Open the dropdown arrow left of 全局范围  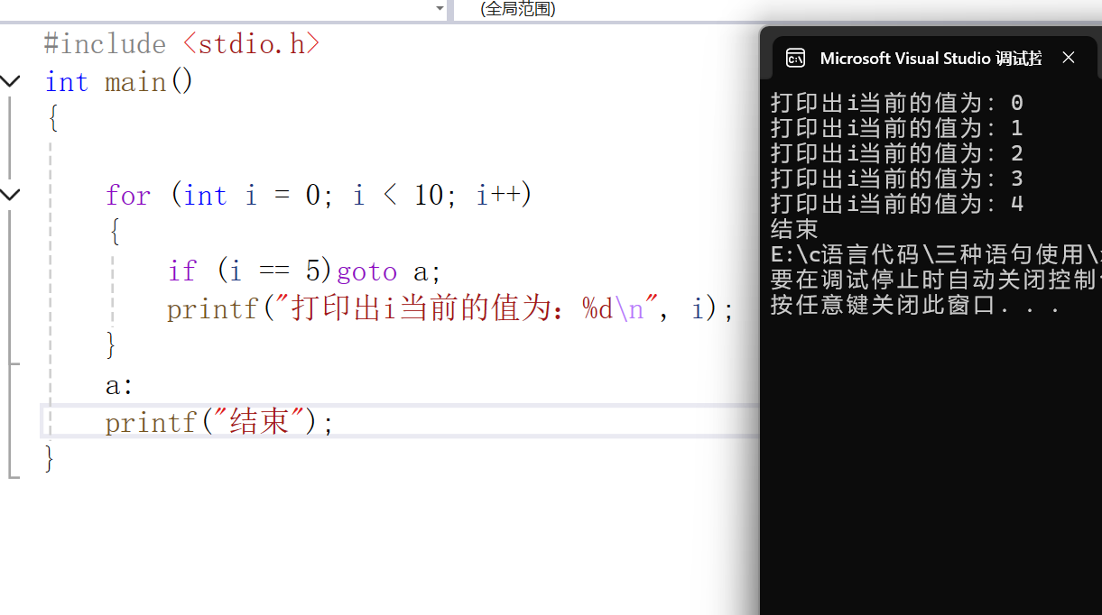(440, 8)
